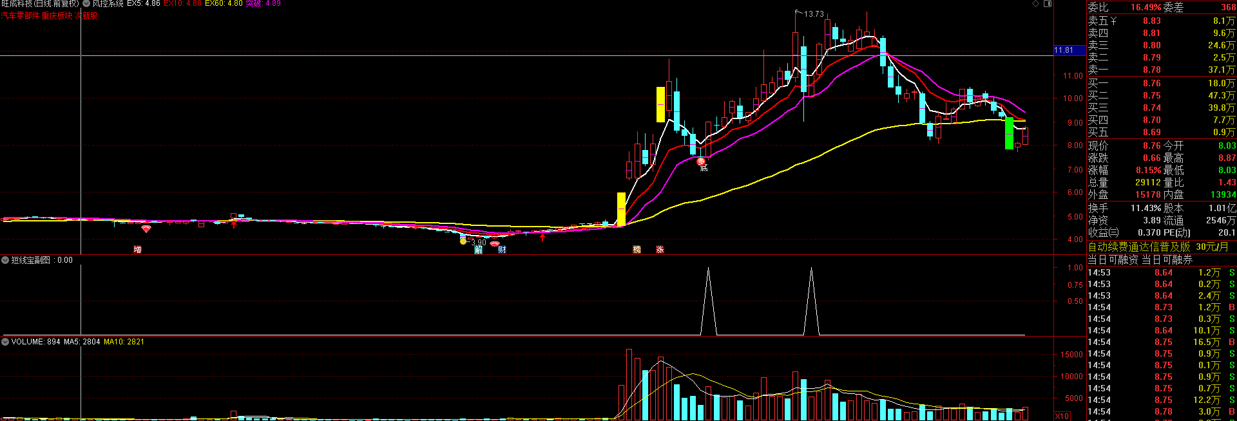This screenshot has height=421, width=1237.
Task: Click the 14:54 tick with 10.1万 volume
Action: pos(1162,331)
